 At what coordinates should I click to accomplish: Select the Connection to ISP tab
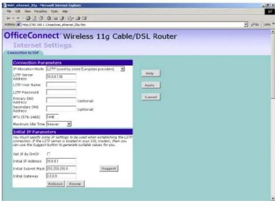point(23,53)
